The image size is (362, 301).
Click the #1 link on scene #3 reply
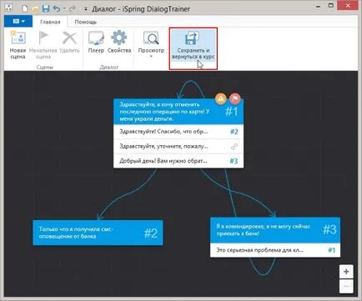click(331, 250)
